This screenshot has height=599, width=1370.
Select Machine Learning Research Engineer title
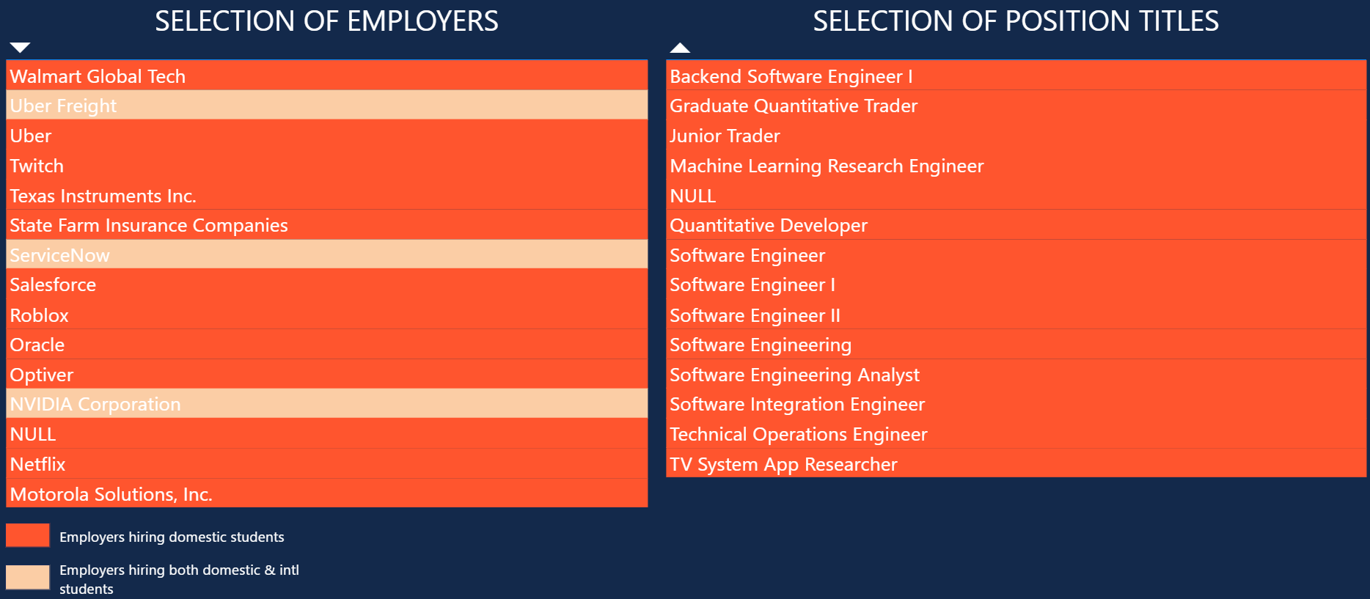pyautogui.click(x=1016, y=165)
